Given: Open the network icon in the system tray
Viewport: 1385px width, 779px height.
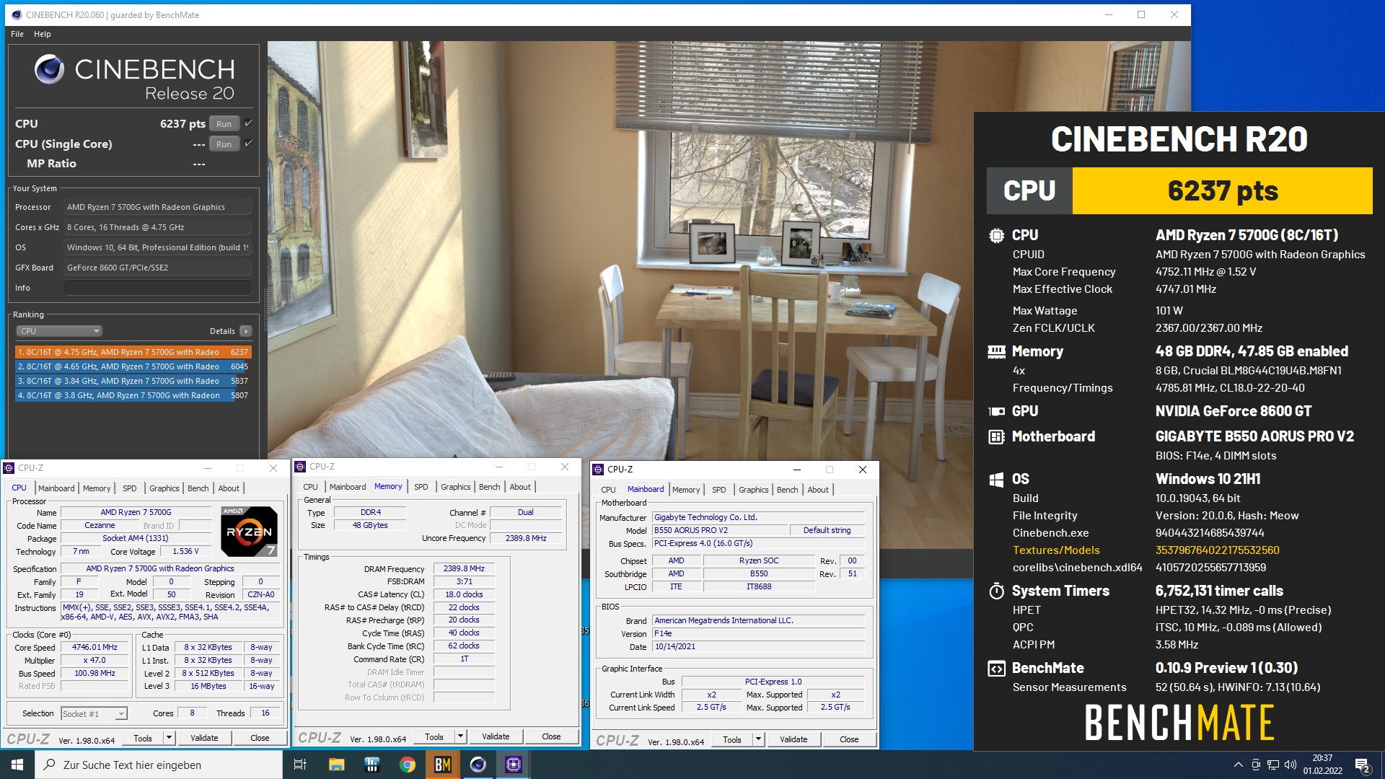Looking at the screenshot, I should point(1273,765).
